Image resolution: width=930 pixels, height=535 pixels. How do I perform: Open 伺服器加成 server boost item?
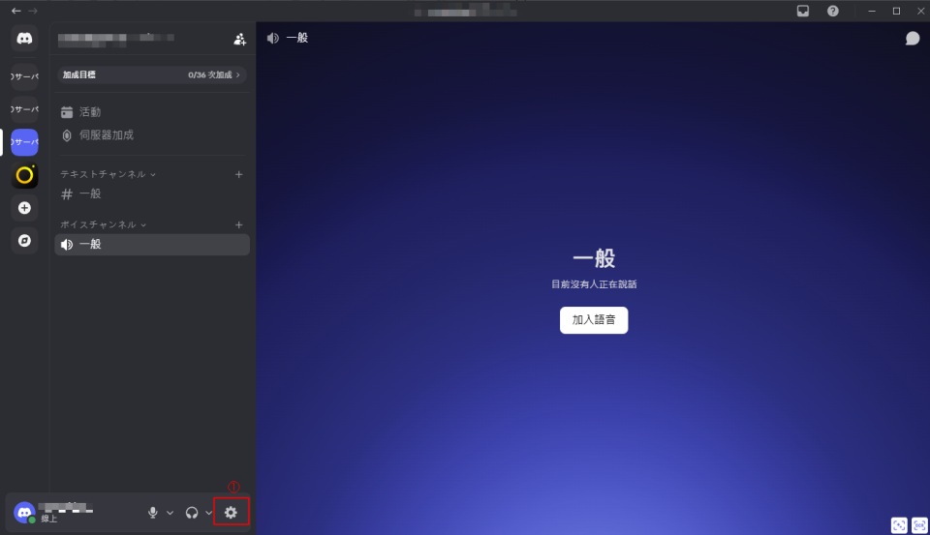tap(106, 135)
